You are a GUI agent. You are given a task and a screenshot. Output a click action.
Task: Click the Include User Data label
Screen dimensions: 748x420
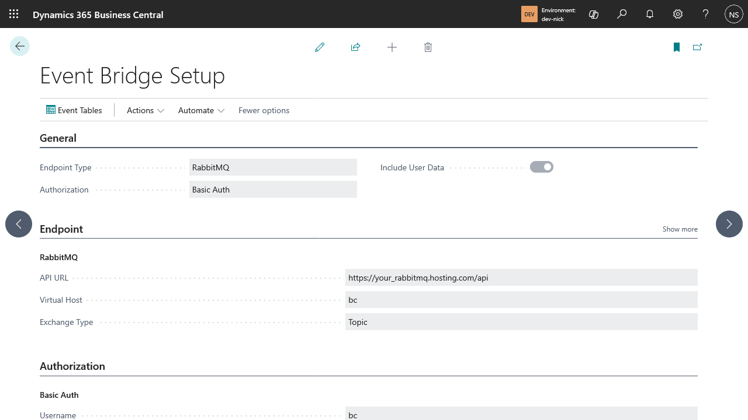pyautogui.click(x=412, y=167)
